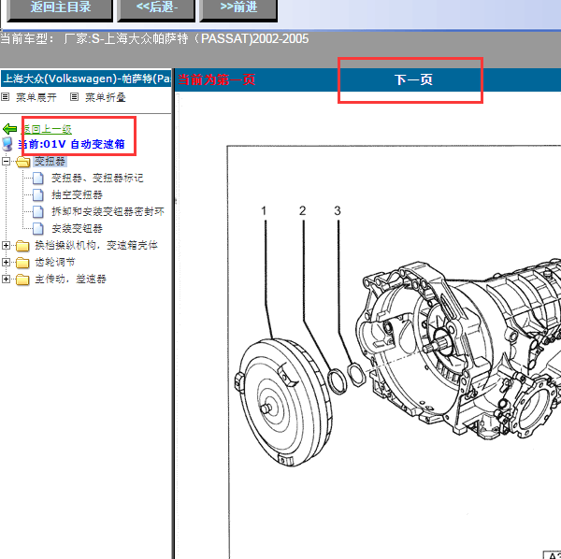Go forward with the >>前进 button
Viewport: 561px width, 559px height.
click(x=238, y=9)
